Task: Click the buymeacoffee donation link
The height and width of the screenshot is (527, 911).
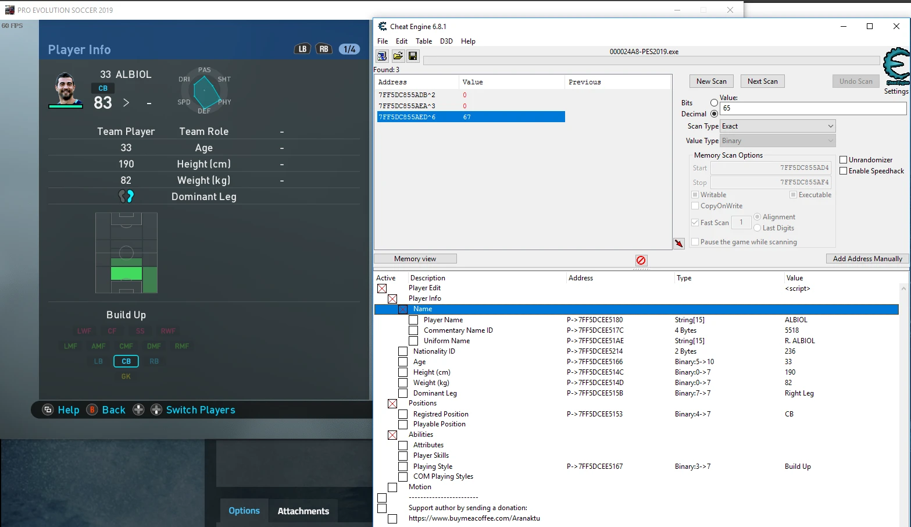Action: point(474,518)
